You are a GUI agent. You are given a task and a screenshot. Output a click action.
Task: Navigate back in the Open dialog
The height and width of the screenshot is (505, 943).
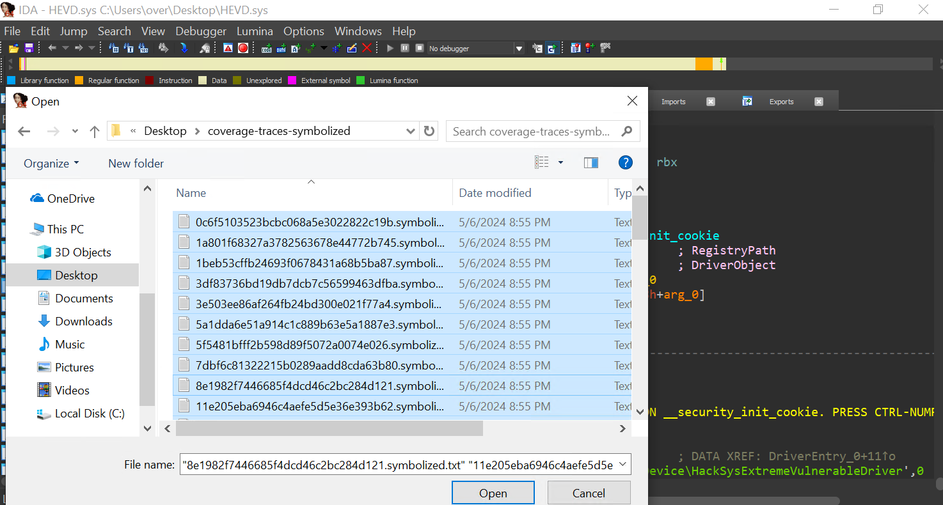pos(24,131)
